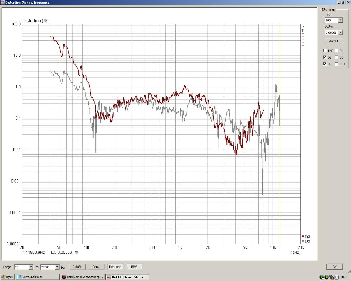Screen dimensions: 351x281
Task: Click the Windows Start button logo
Action: [x=4, y=277]
